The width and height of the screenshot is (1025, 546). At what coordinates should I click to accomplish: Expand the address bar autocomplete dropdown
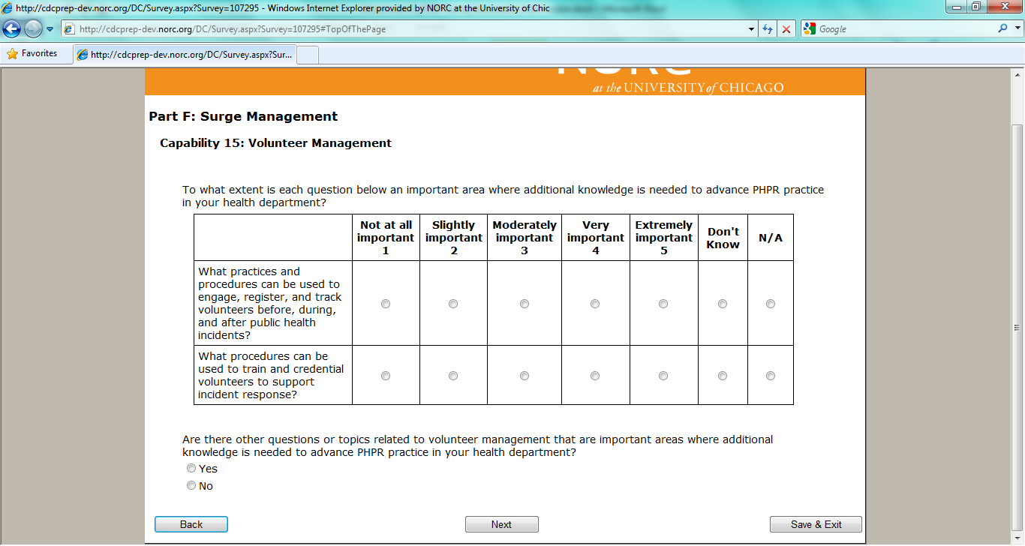(752, 29)
